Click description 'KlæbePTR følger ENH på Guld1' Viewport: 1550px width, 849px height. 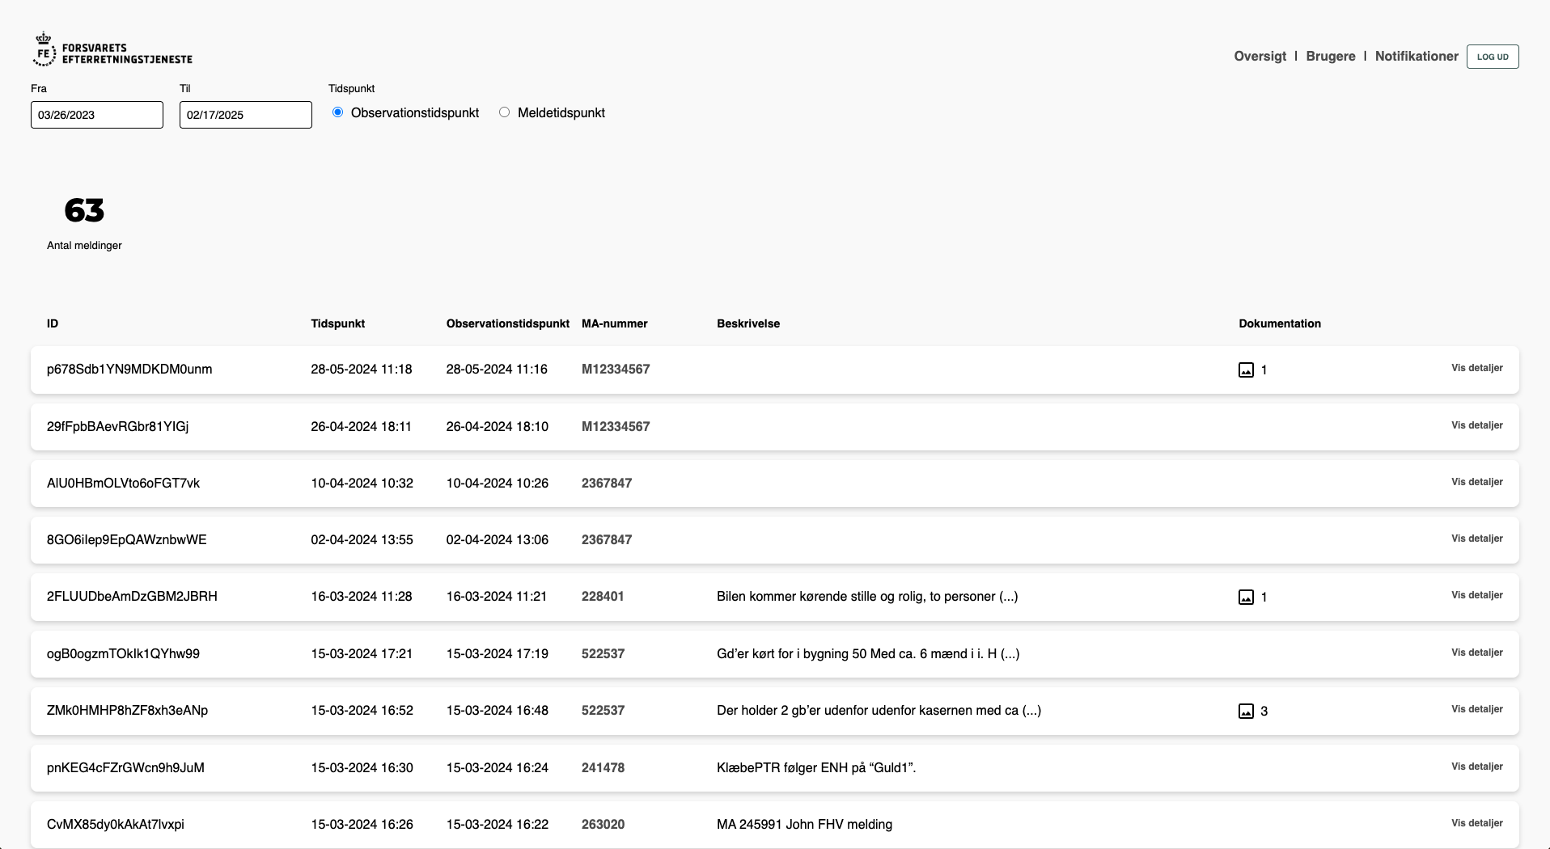tap(816, 767)
